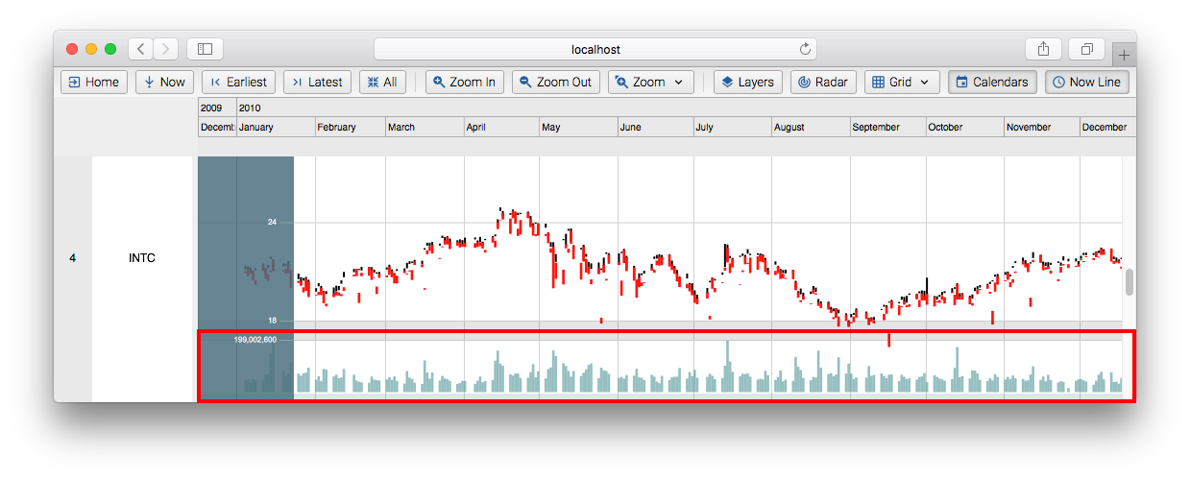Click the April month header
The width and height of the screenshot is (1190, 479).
(x=501, y=127)
